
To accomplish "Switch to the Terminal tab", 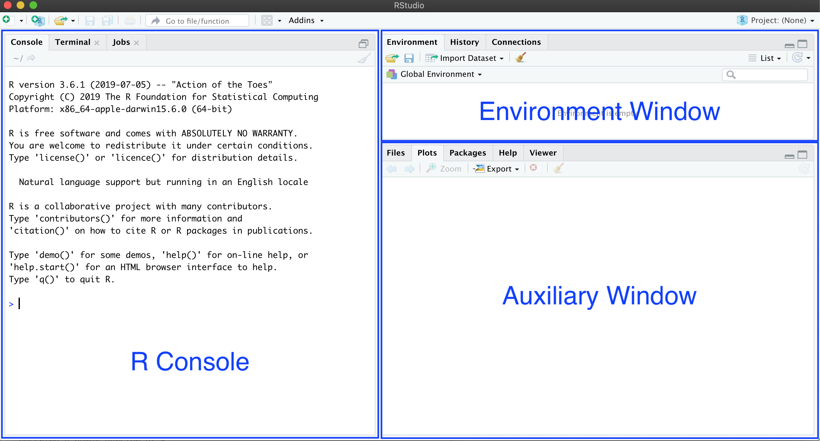I will pos(73,42).
